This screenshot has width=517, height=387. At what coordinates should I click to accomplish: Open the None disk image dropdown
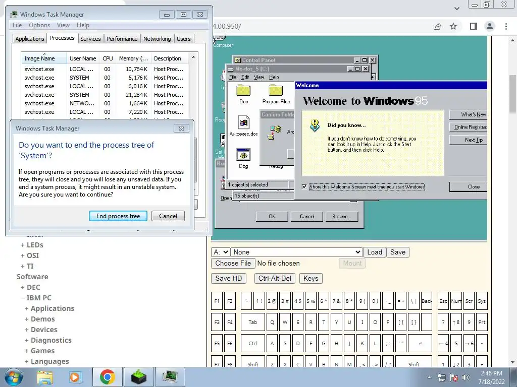[297, 252]
